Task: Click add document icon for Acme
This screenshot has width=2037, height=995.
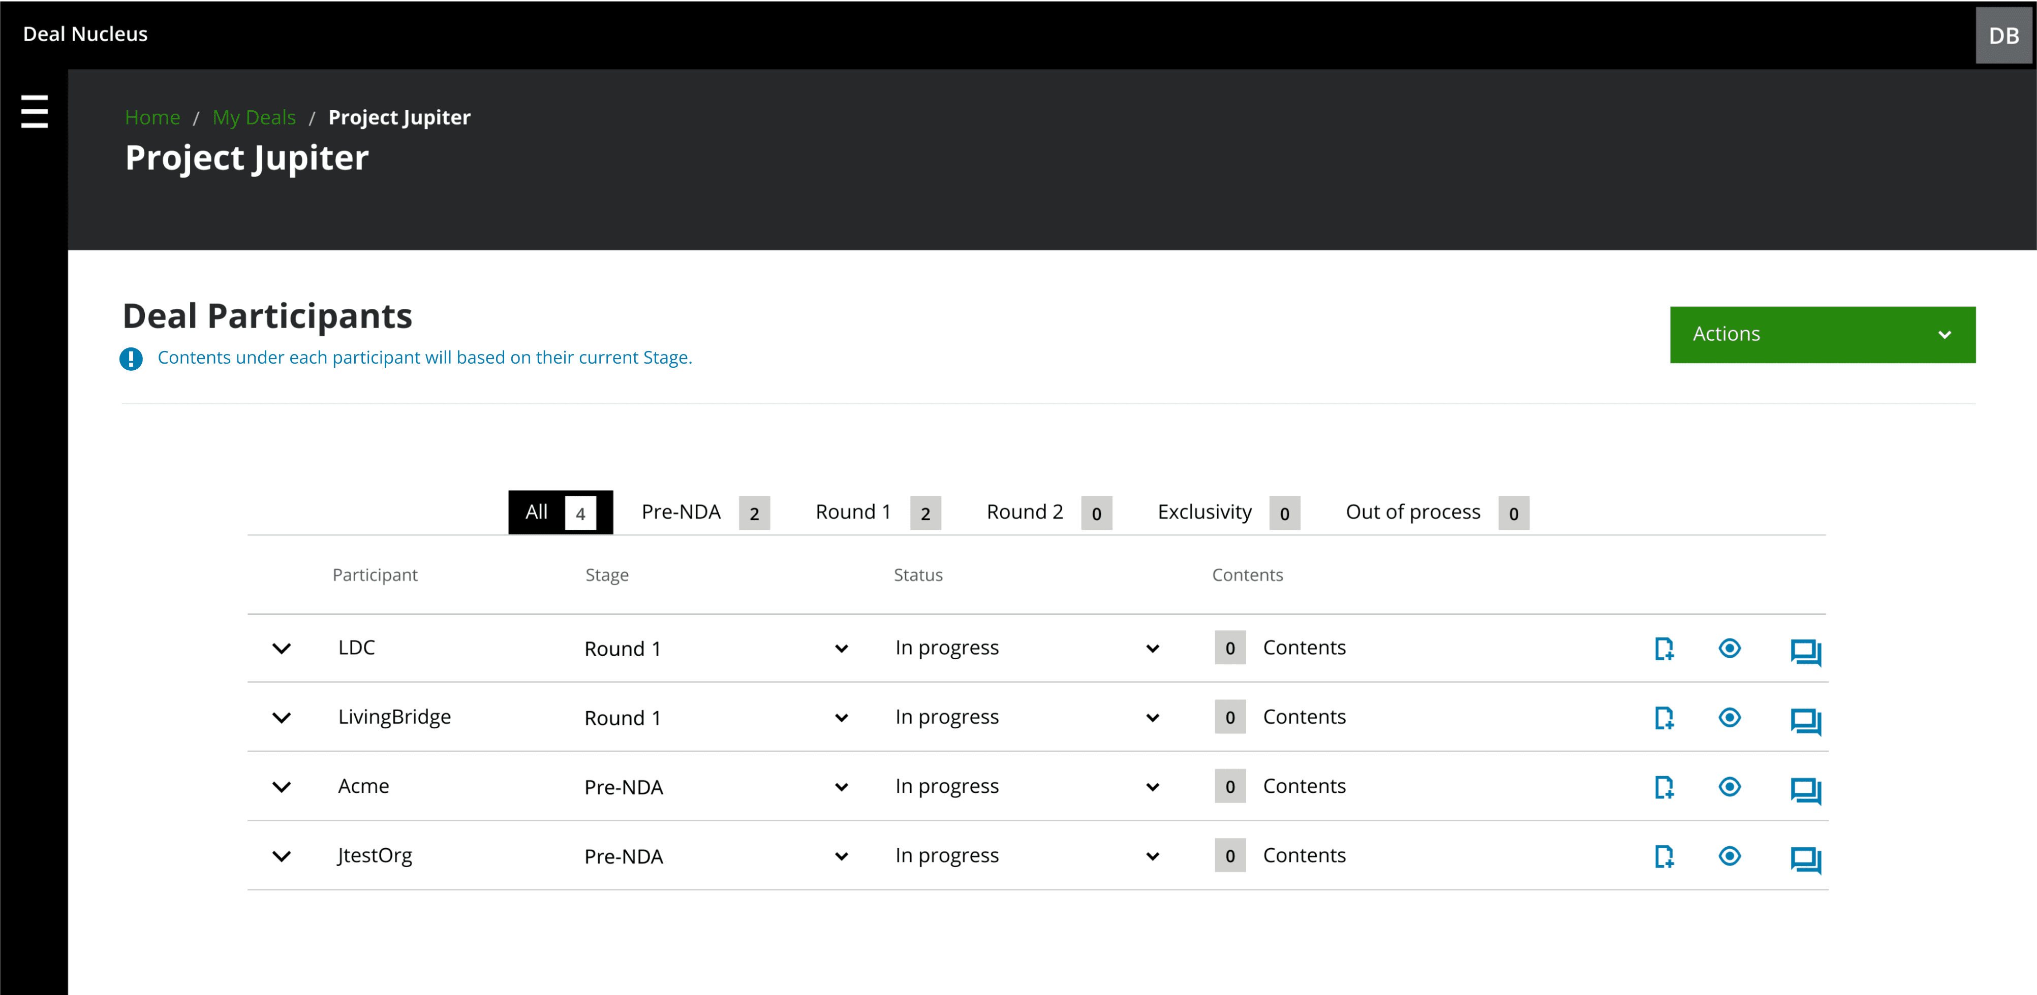Action: [x=1664, y=787]
